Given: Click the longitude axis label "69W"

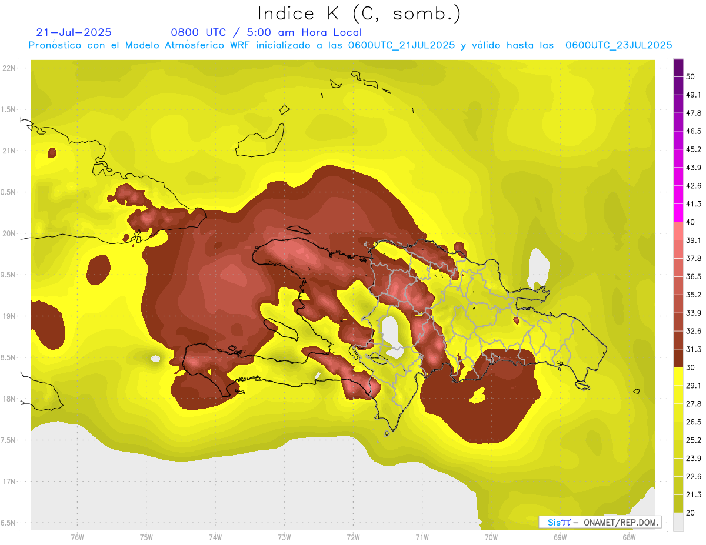Looking at the screenshot, I should [560, 537].
